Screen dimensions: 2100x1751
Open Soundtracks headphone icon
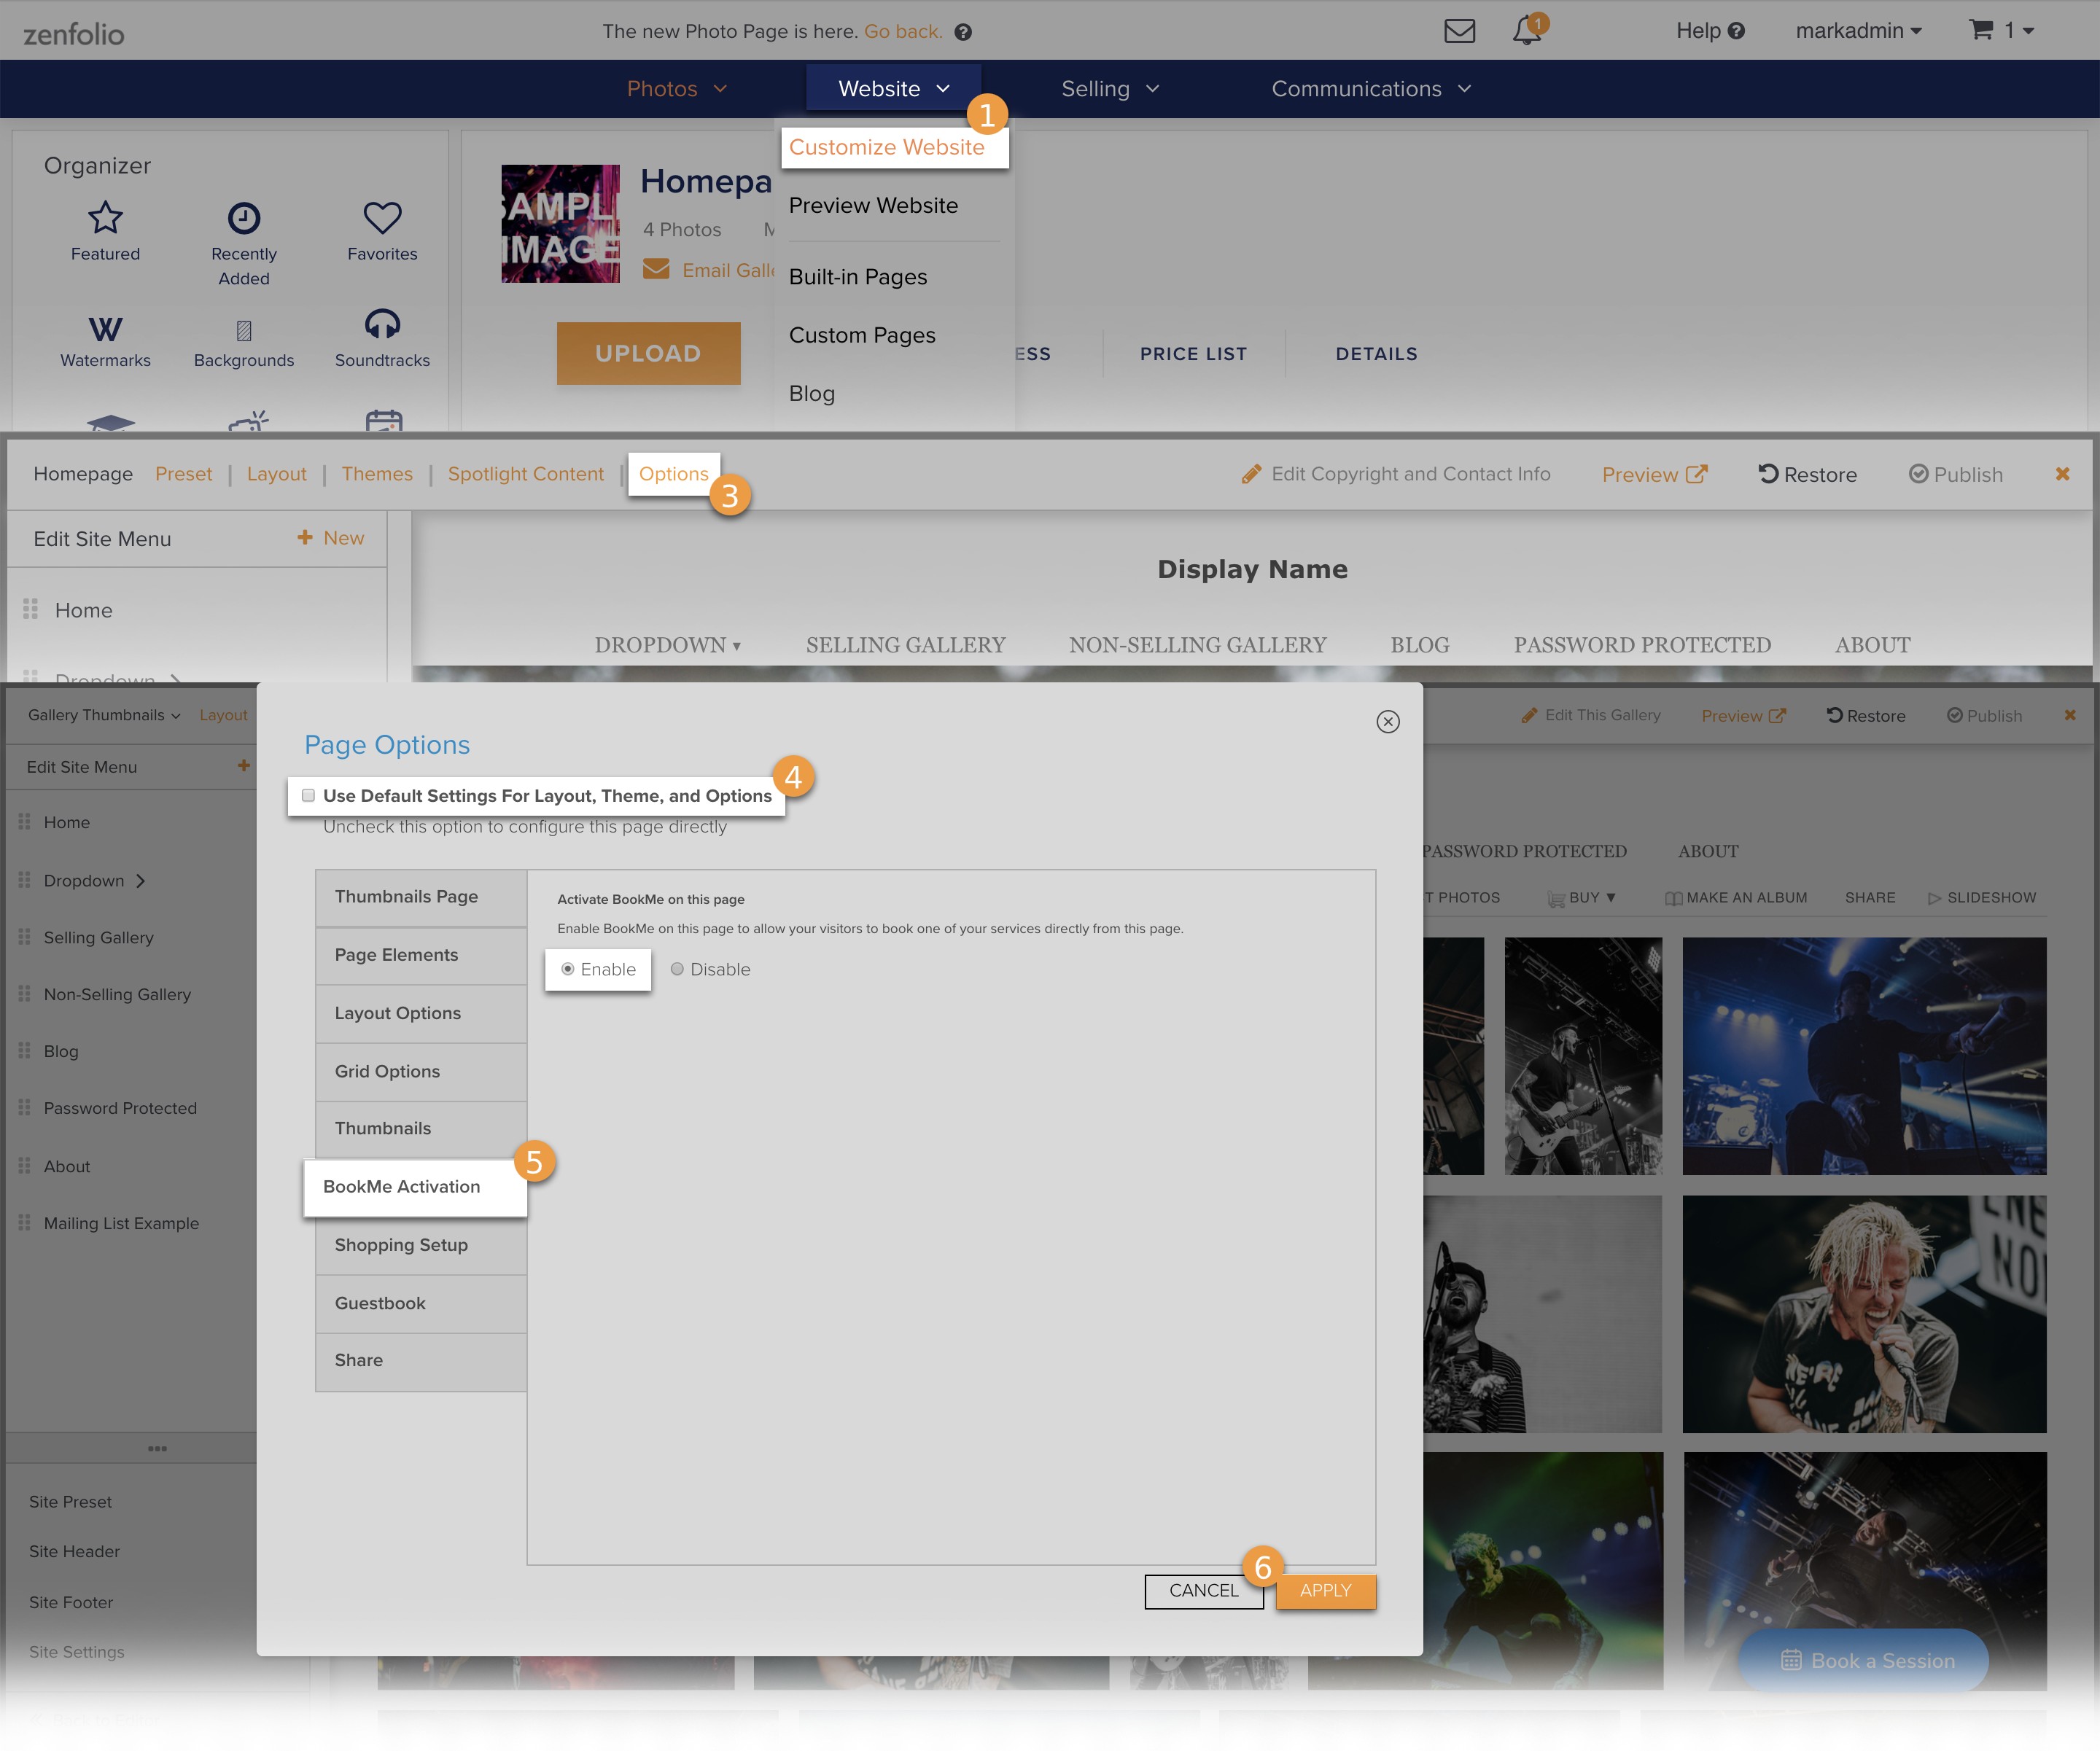coord(382,324)
